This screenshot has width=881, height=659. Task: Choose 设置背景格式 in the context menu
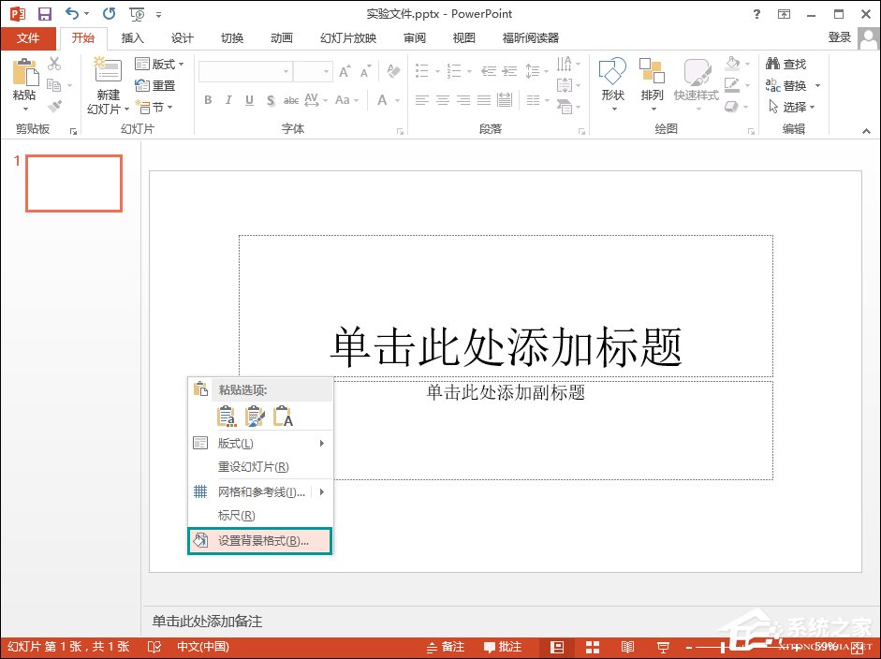(x=259, y=540)
